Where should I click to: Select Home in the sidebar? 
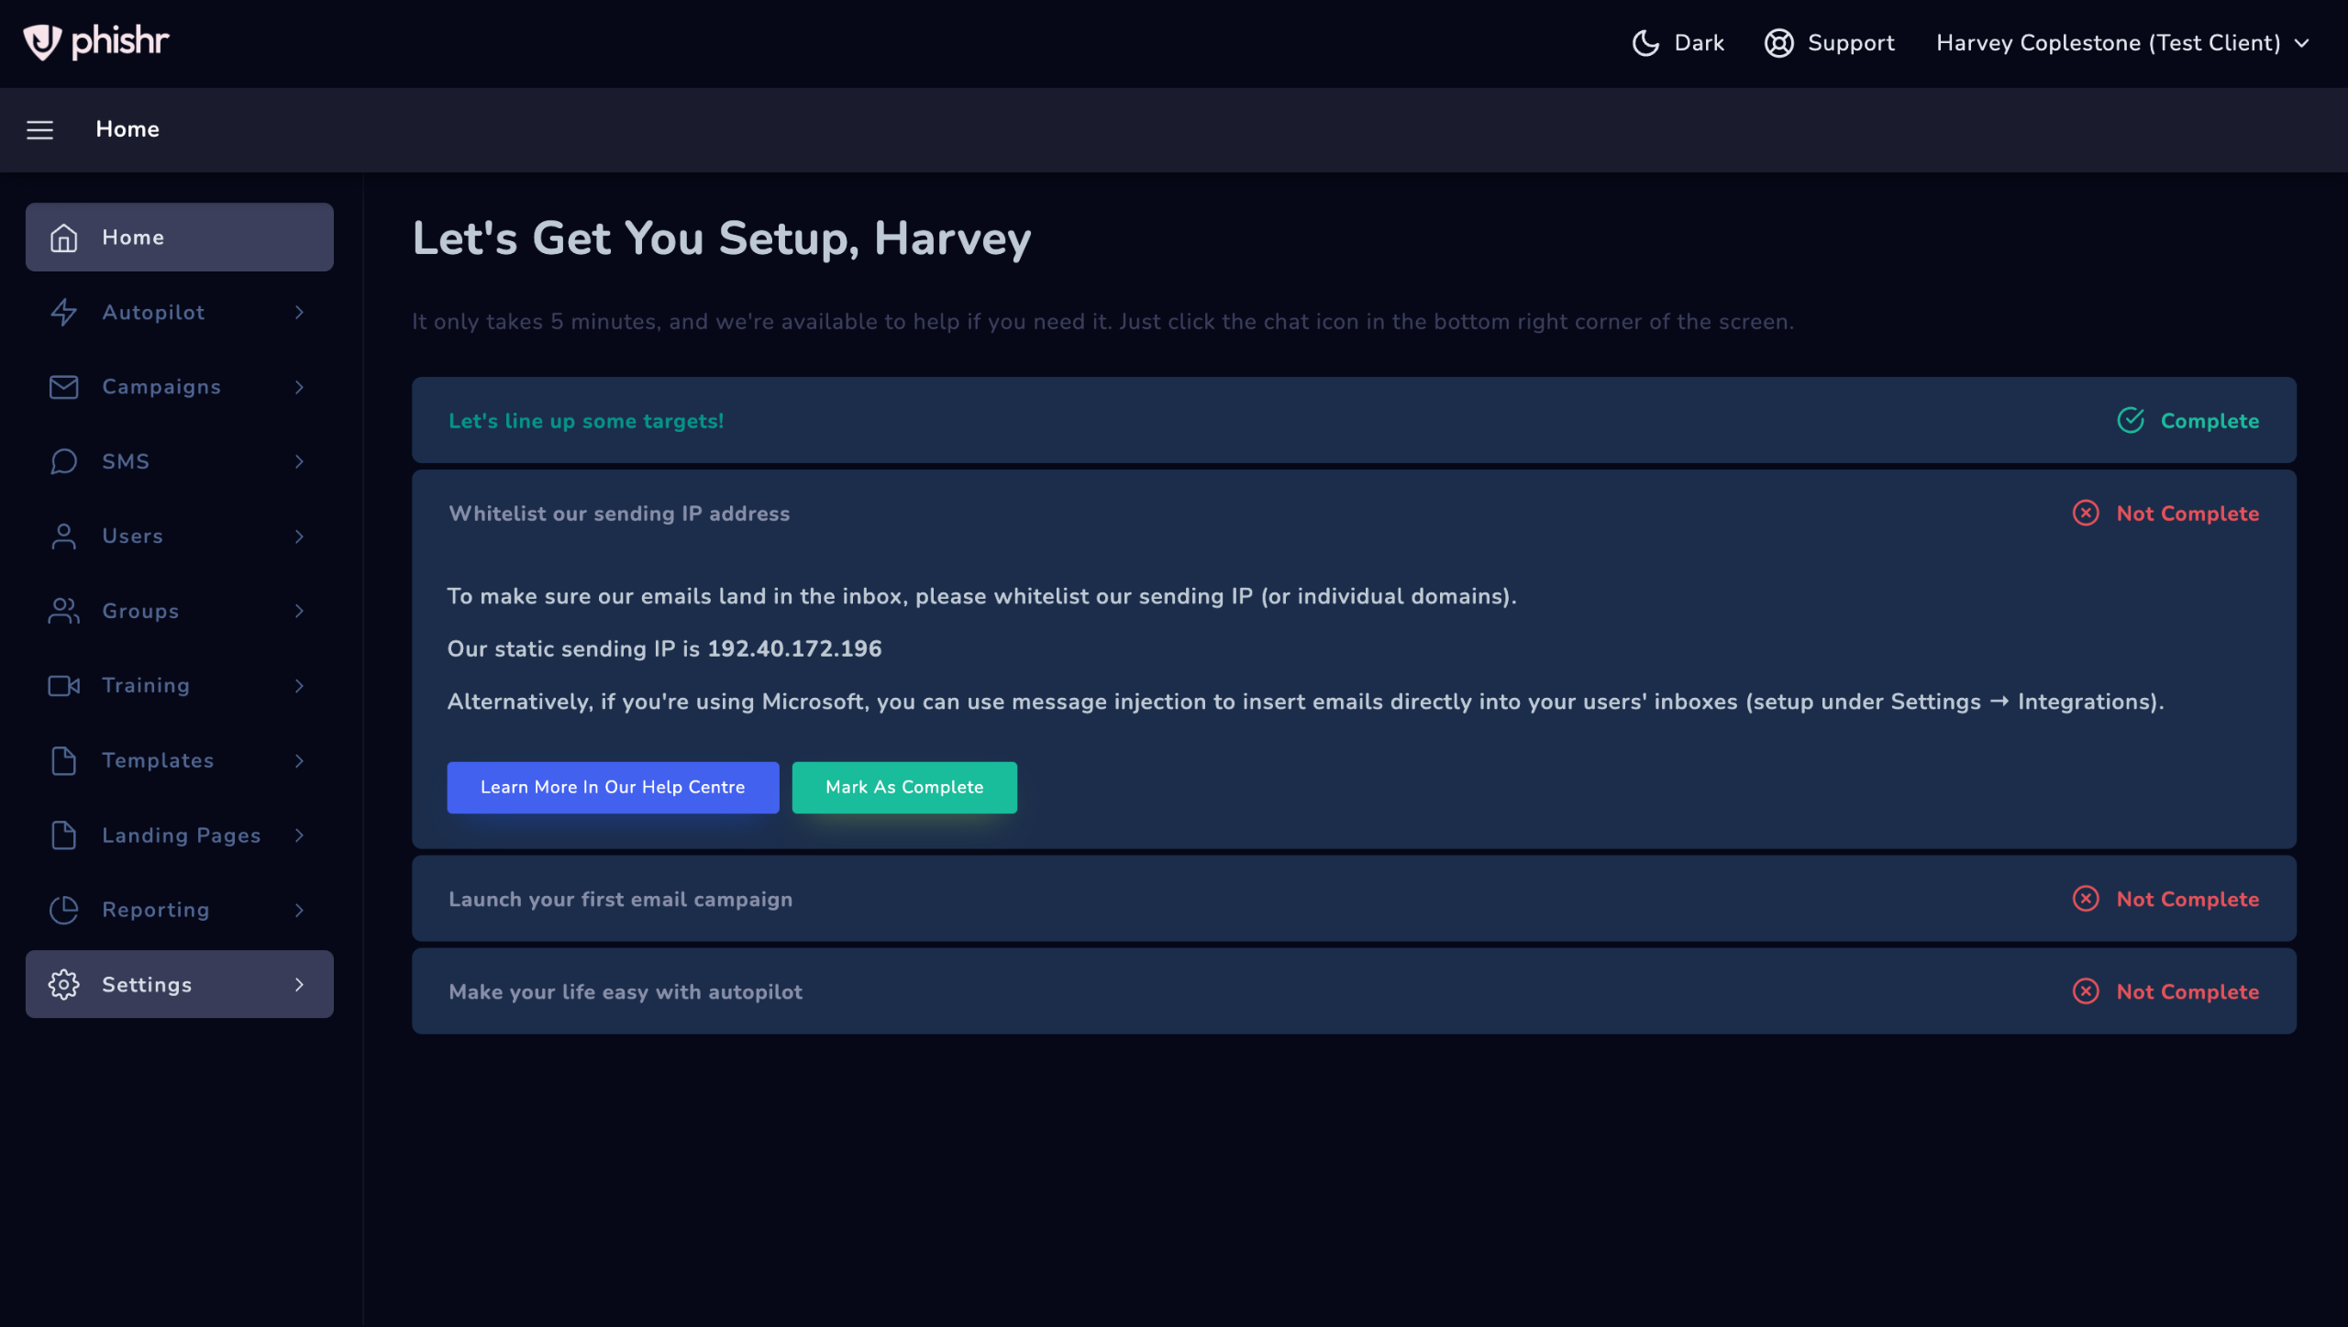tap(180, 238)
